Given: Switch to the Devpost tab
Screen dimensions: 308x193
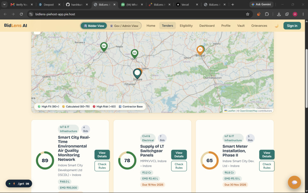Looking at the screenshot, I should pyautogui.click(x=49, y=5).
